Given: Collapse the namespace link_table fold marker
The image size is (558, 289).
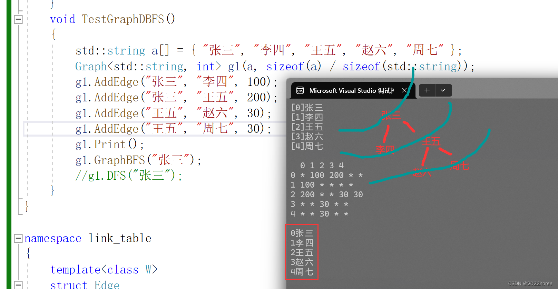Looking at the screenshot, I should [x=18, y=238].
